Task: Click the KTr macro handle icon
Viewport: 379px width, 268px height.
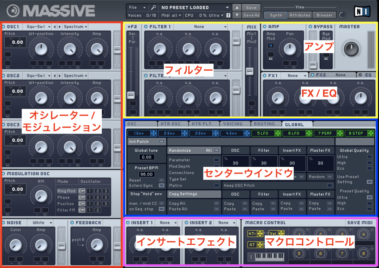Action: pos(260,234)
